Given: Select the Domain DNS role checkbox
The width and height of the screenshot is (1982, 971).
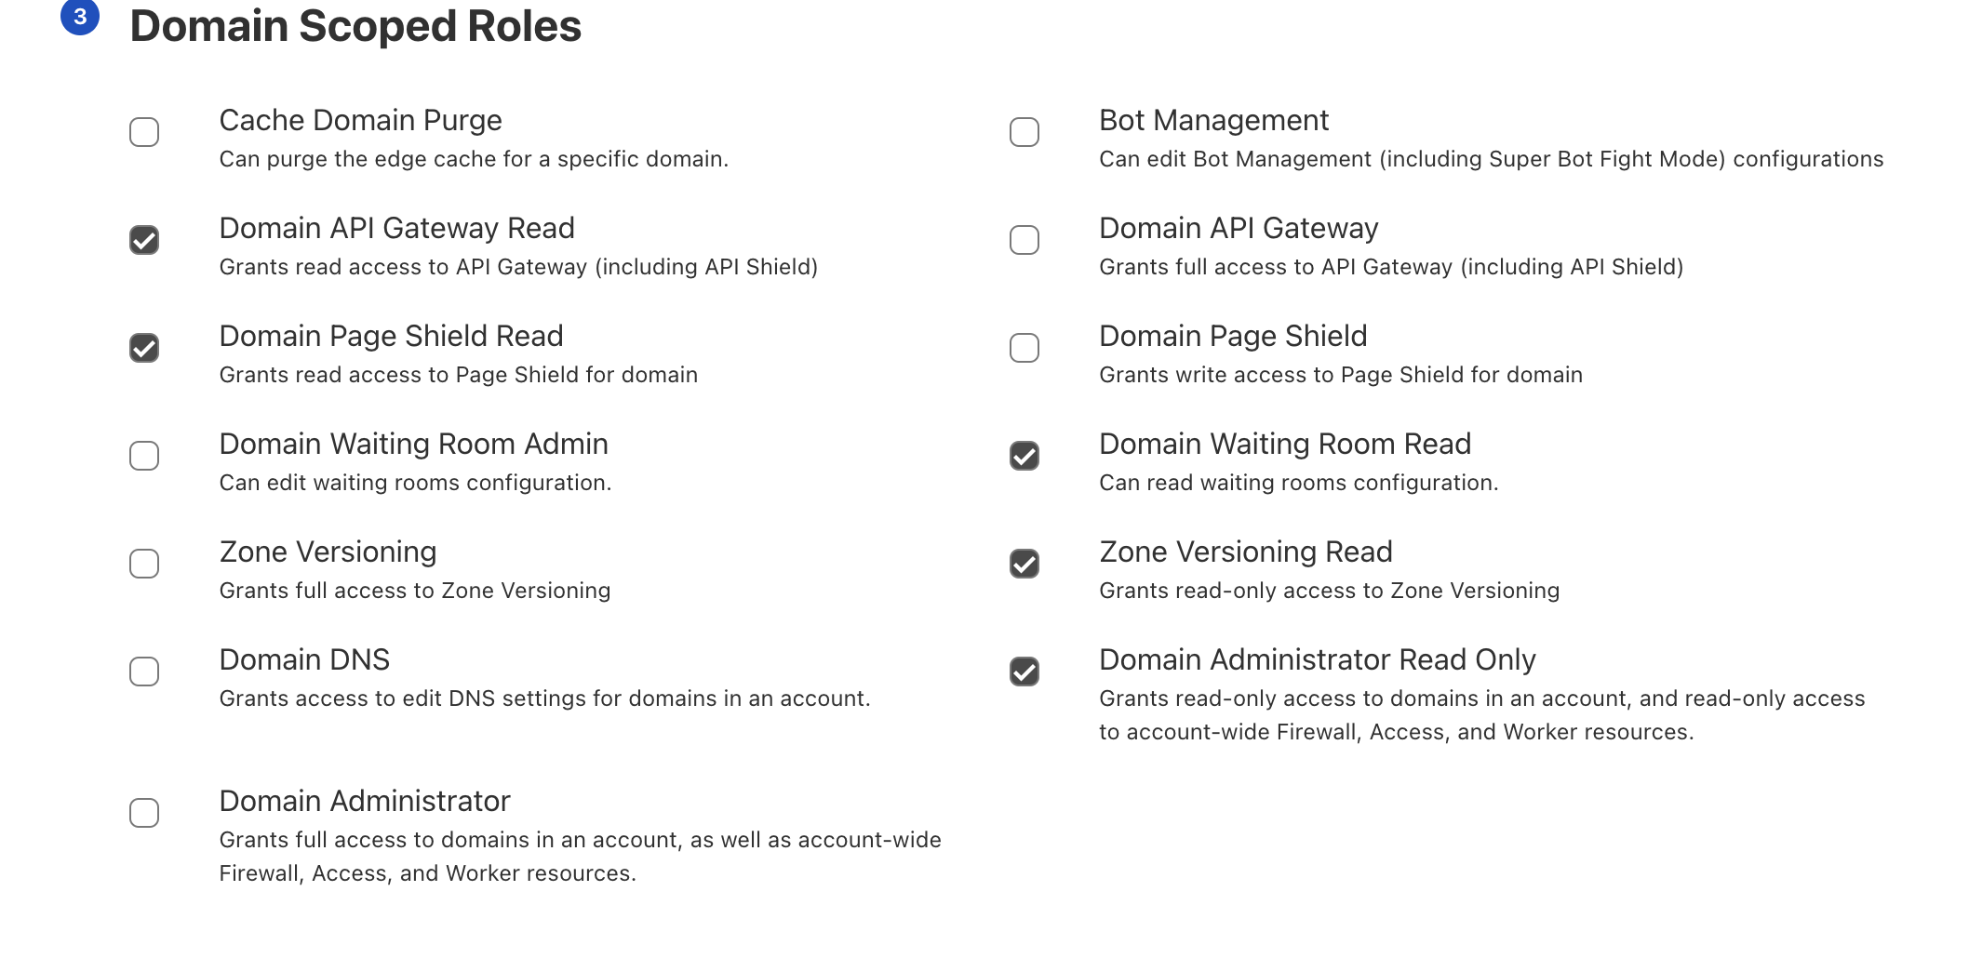Looking at the screenshot, I should coord(144,672).
